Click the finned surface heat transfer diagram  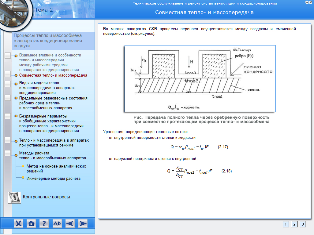click(200, 79)
